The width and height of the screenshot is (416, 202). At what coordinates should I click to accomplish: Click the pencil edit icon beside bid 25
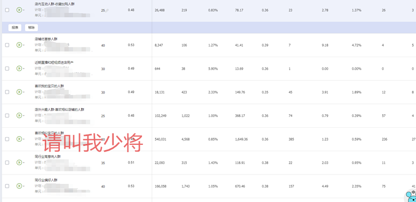[107, 10]
